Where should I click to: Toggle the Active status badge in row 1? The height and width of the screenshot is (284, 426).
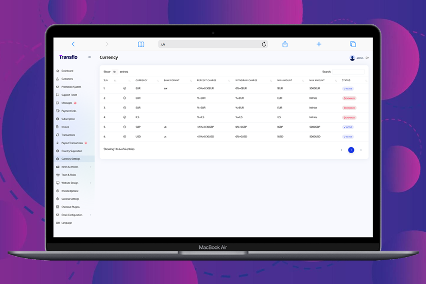click(x=348, y=89)
